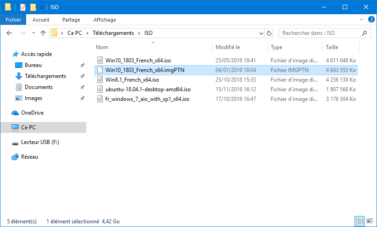Screen dimensions: 377x227
Task: Expand the chevron after Téléchargements breadcrumb
Action: [x=139, y=33]
